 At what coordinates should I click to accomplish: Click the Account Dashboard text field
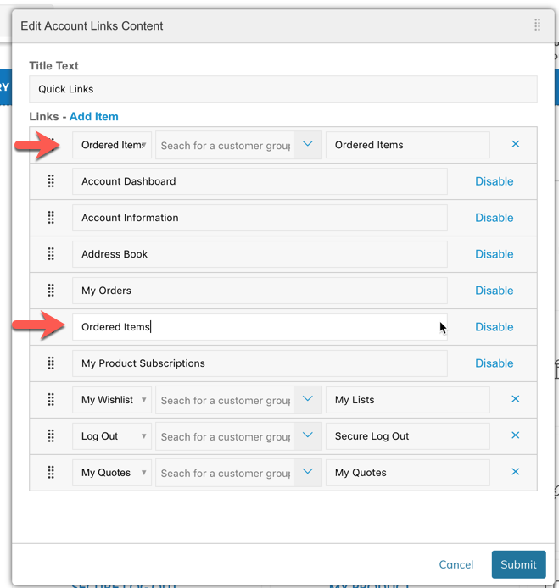pyautogui.click(x=260, y=181)
